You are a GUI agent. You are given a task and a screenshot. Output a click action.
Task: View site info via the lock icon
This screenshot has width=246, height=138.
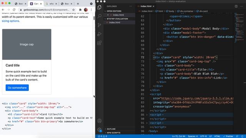[21, 10]
